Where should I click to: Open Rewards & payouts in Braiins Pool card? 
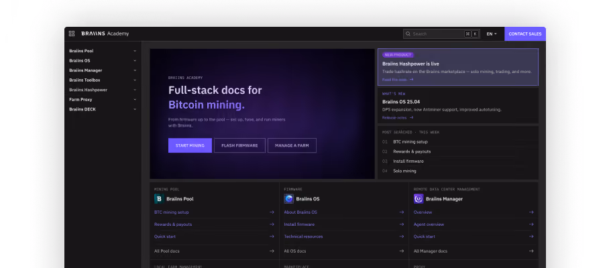click(173, 224)
